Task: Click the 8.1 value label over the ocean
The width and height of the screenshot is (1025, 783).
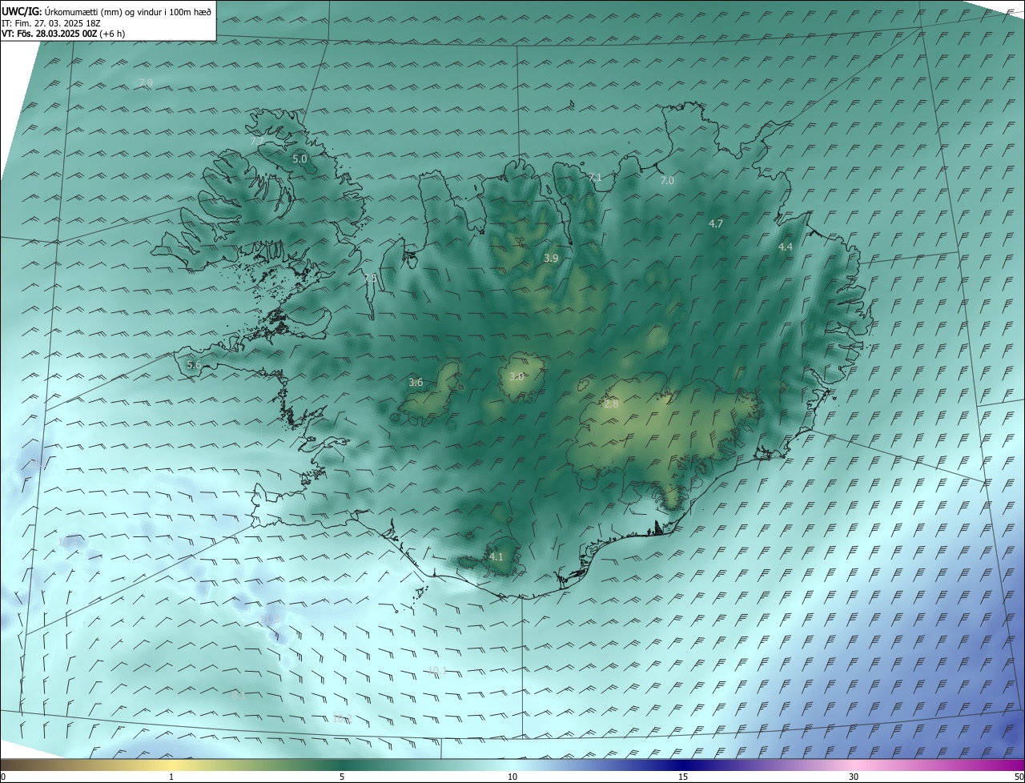Action: [239, 697]
